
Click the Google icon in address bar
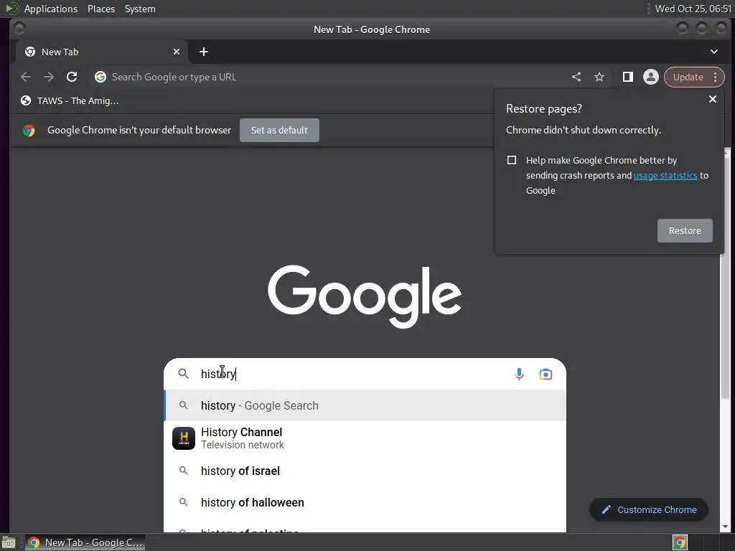pos(100,77)
